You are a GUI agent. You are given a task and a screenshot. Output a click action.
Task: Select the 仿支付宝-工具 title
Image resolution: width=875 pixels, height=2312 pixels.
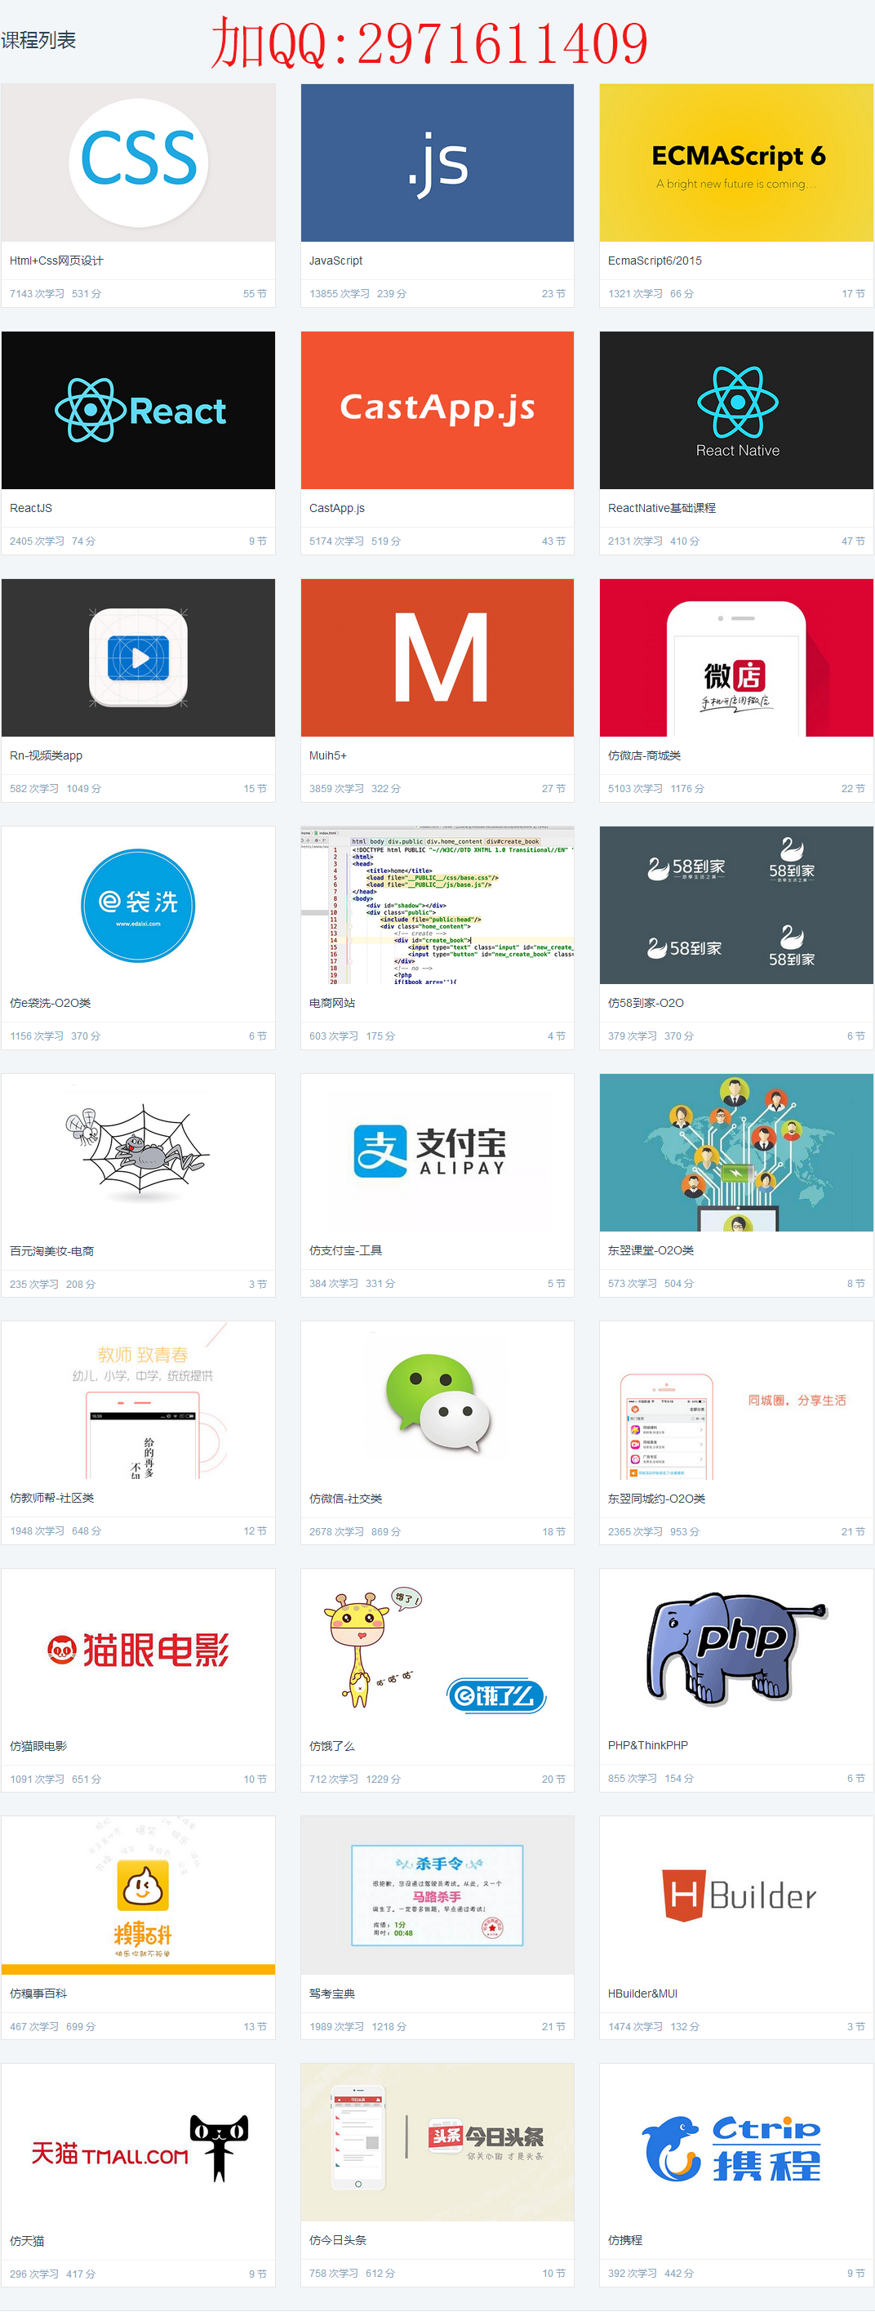coord(345,1250)
